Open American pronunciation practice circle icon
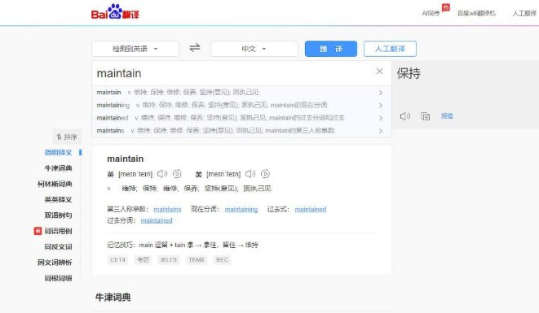This screenshot has width=539, height=313. [x=265, y=174]
